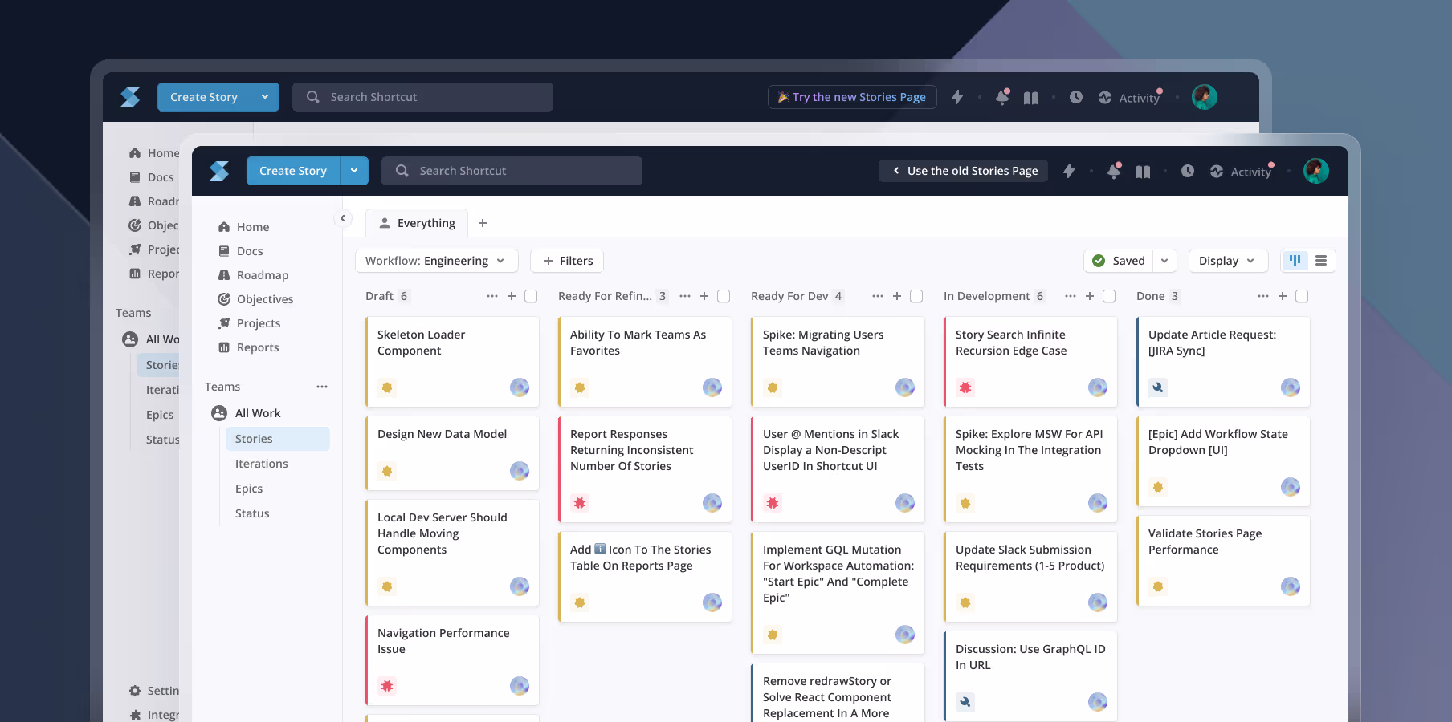The height and width of the screenshot is (722, 1452).
Task: Expand the Saved dropdown arrow
Action: [x=1164, y=261]
